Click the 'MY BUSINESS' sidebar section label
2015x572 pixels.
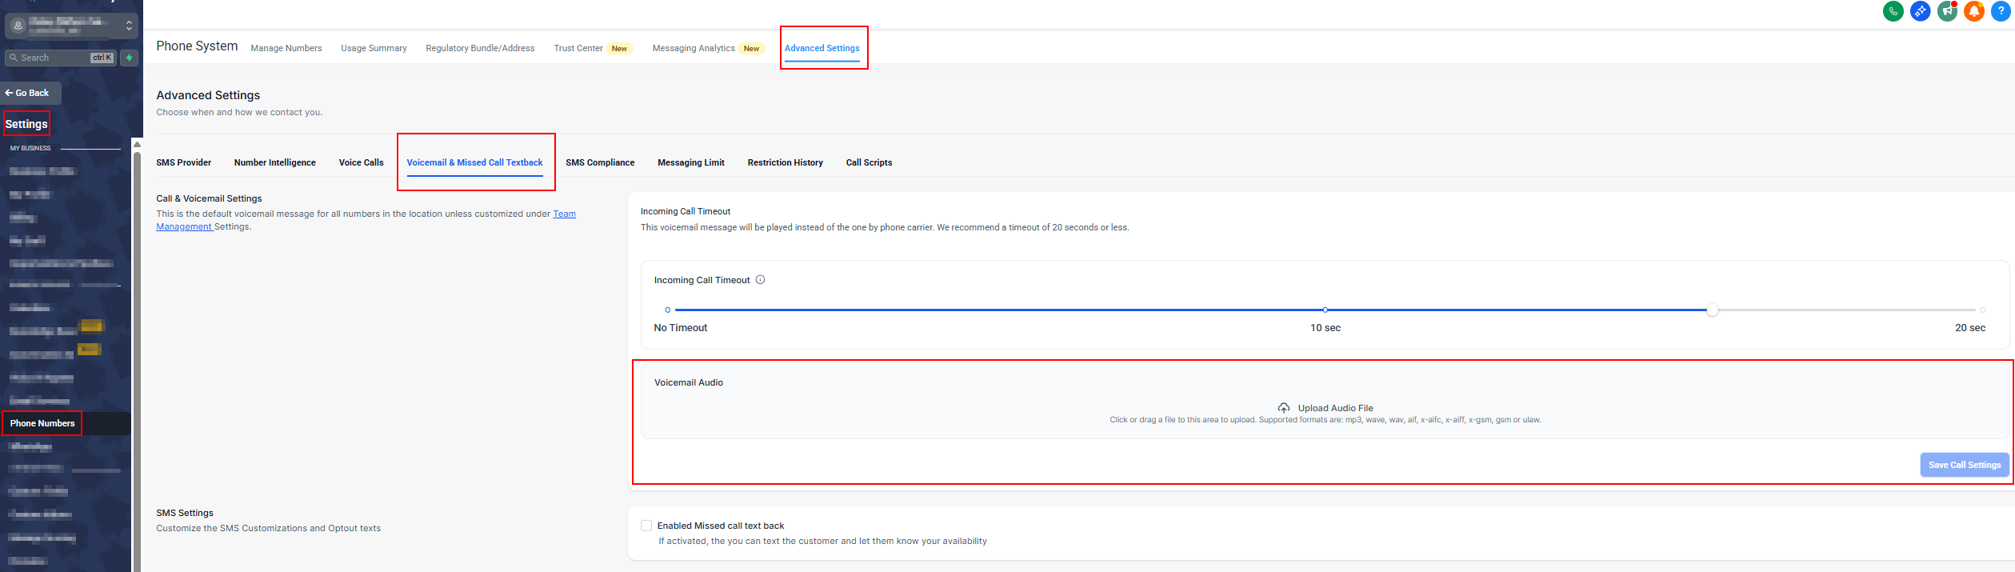coord(30,148)
